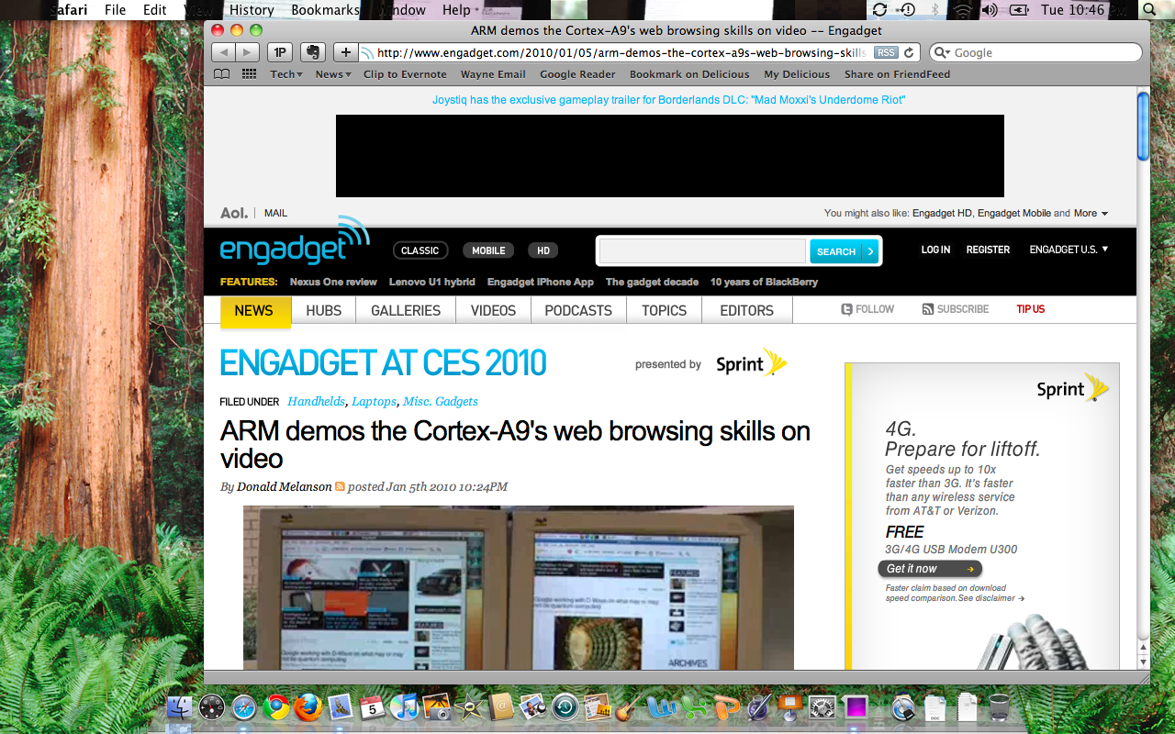Open the Google search engine dropdown arrow

coord(942,53)
